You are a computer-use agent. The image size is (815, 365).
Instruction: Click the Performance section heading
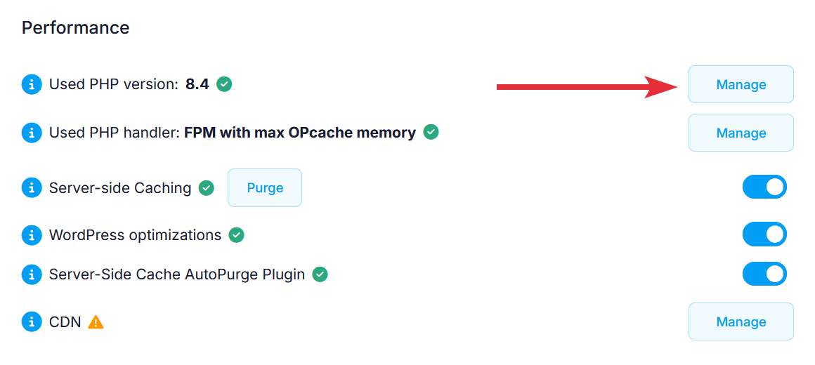point(76,28)
